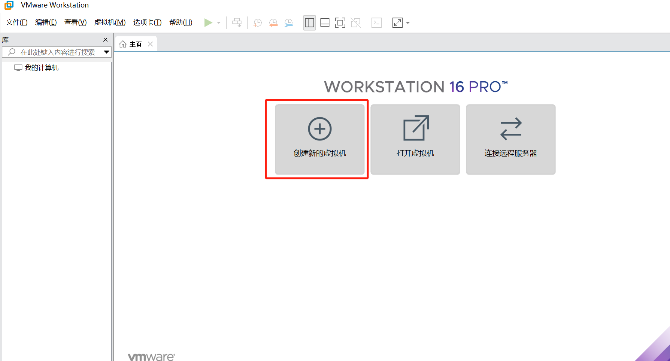Screen dimensions: 670x361
Task: Toggle the thumbnail bar view icon
Action: click(x=325, y=23)
